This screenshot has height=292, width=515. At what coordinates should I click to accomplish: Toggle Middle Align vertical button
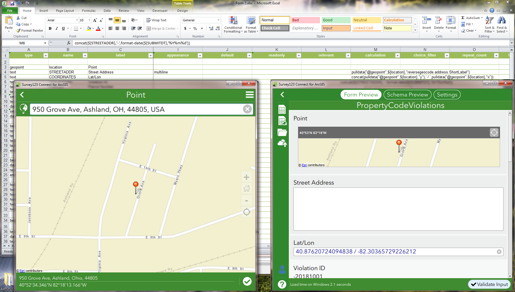coord(117,20)
